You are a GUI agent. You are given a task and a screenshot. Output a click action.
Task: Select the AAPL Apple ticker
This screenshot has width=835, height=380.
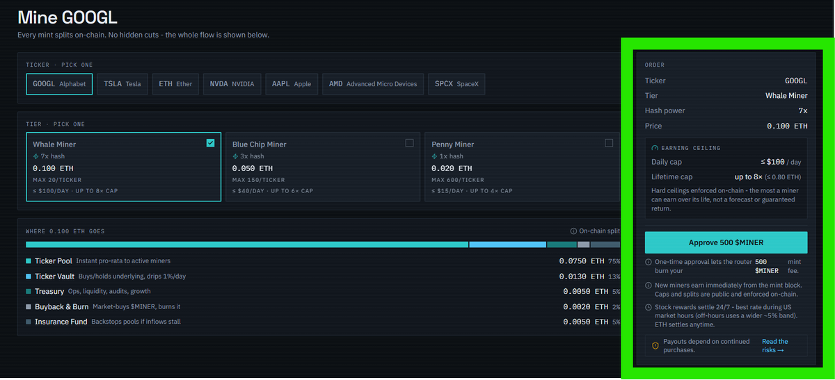290,84
